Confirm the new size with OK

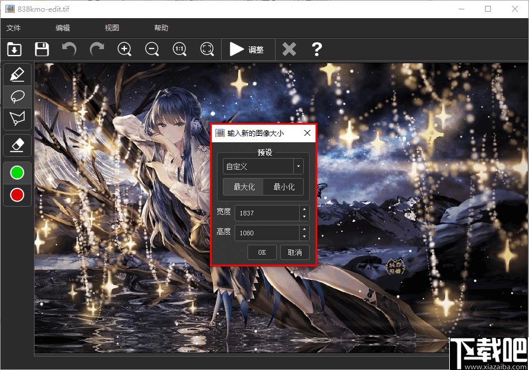pos(262,252)
